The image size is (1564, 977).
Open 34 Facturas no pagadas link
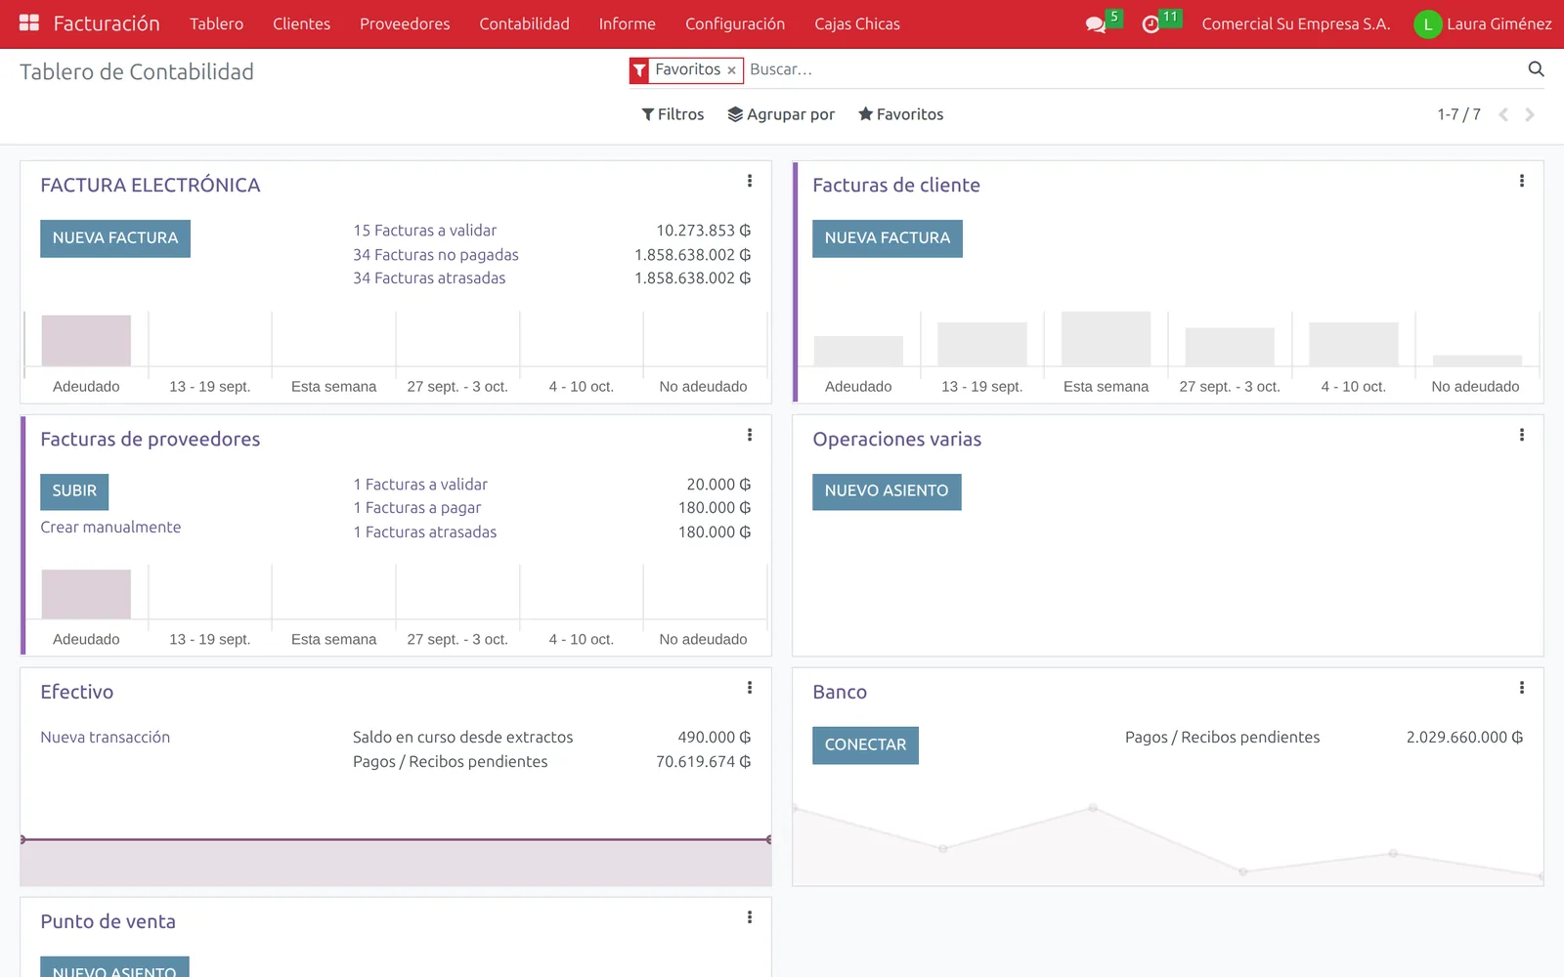[436, 255]
